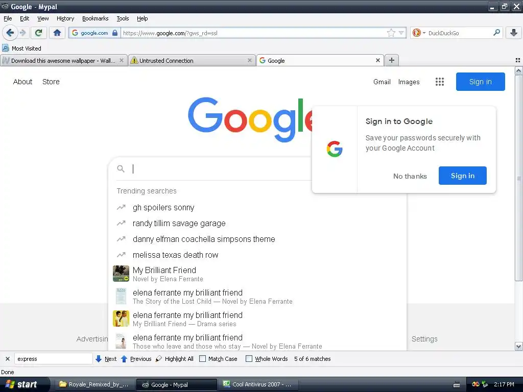Open a new tab with plus button

pos(392,60)
